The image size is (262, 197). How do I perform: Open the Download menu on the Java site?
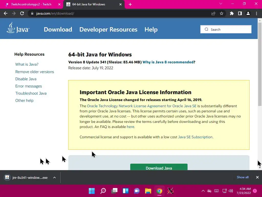pyautogui.click(x=58, y=29)
